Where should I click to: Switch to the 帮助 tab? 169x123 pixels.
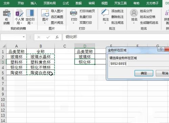(x=136, y=3)
